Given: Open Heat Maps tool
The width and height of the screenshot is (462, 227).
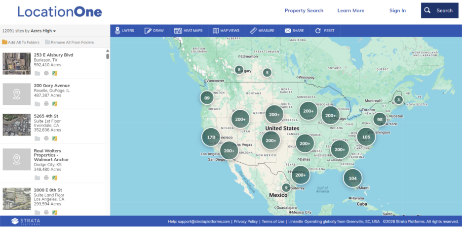Looking at the screenshot, I should (x=189, y=31).
